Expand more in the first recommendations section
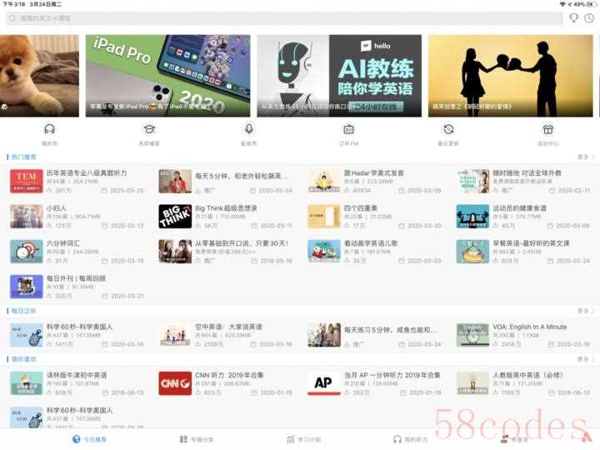Screen dimensions: 600x450 point(586,157)
